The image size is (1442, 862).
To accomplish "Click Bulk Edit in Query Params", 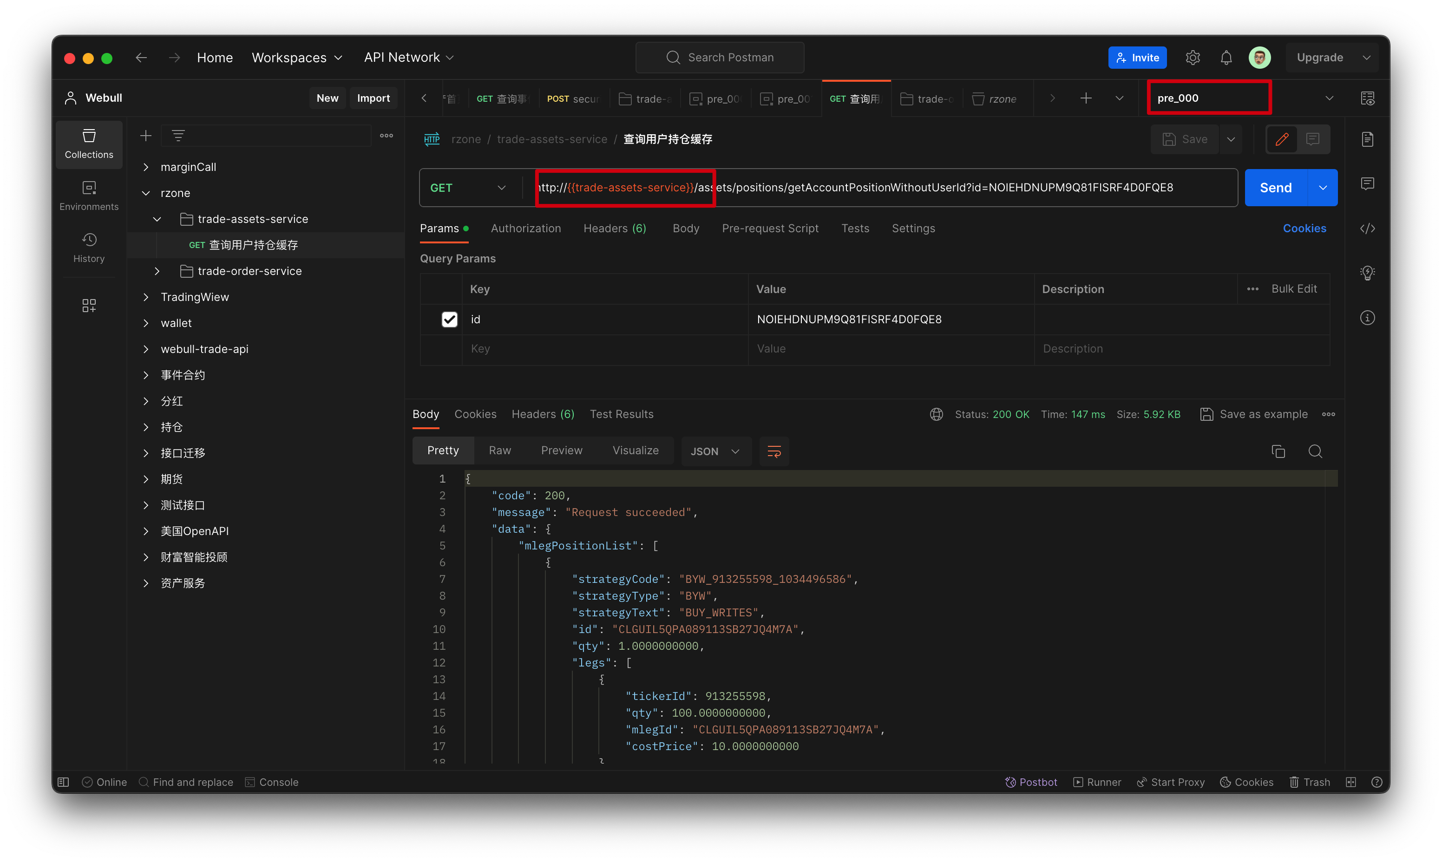I will click(x=1294, y=289).
